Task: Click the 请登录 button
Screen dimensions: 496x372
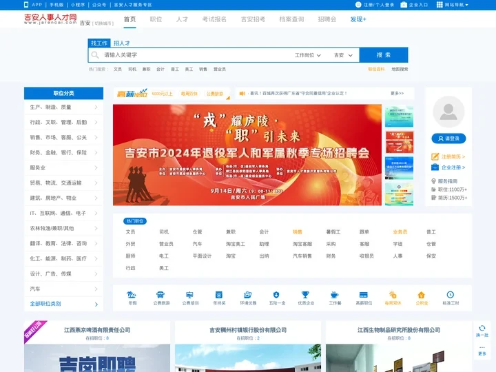Action: pyautogui.click(x=448, y=138)
